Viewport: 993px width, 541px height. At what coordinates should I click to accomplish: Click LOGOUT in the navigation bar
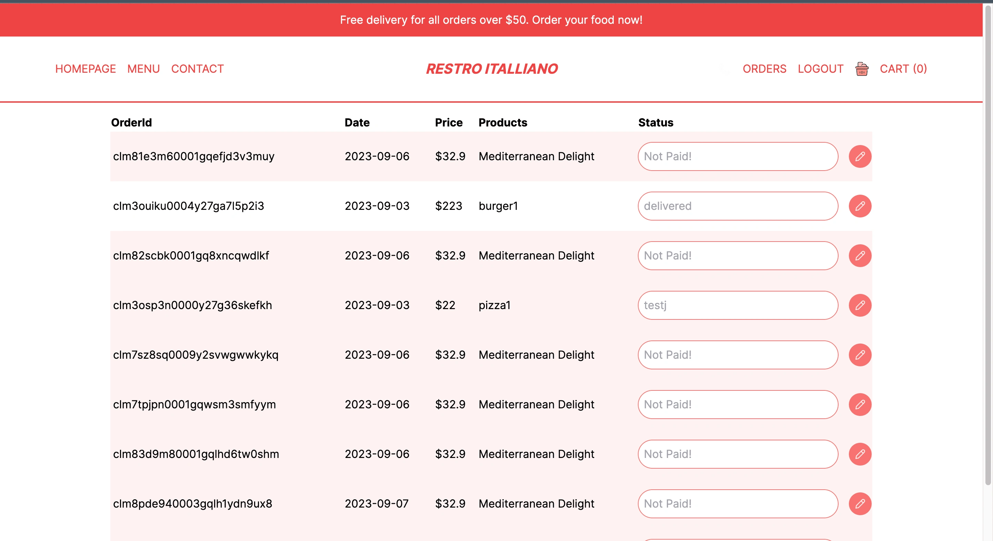coord(820,69)
